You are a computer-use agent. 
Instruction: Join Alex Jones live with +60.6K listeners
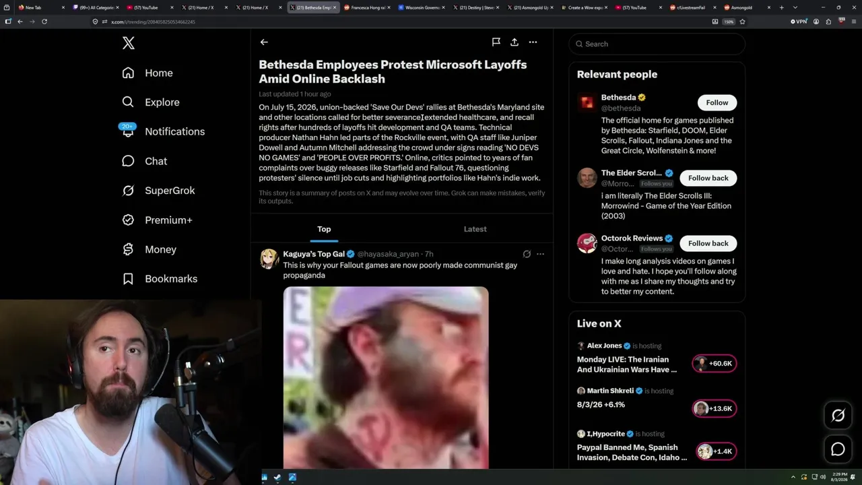[x=715, y=364]
